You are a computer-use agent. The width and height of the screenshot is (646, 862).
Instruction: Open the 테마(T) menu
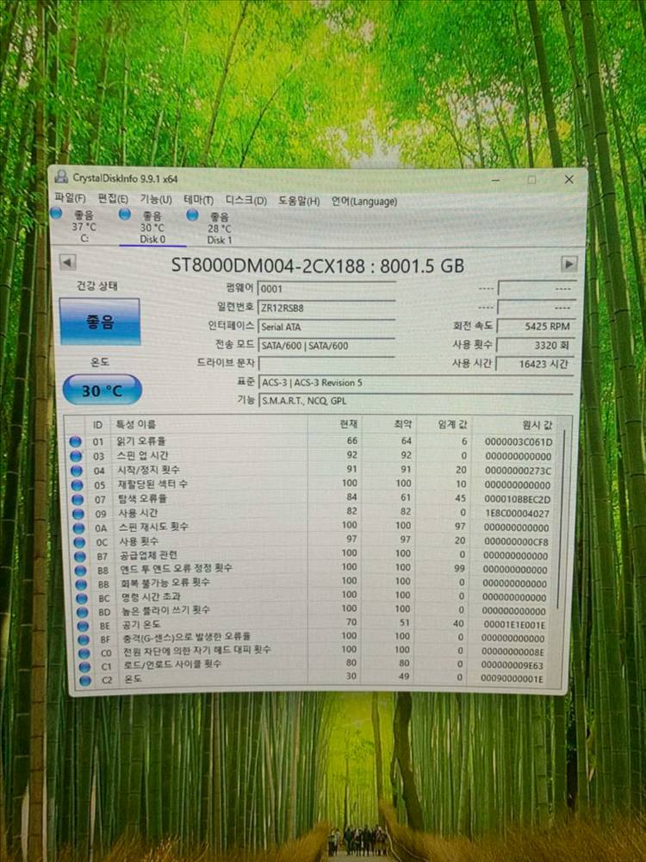coord(198,200)
